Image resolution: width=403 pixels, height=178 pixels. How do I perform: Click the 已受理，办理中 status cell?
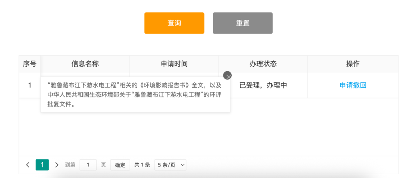(263, 85)
